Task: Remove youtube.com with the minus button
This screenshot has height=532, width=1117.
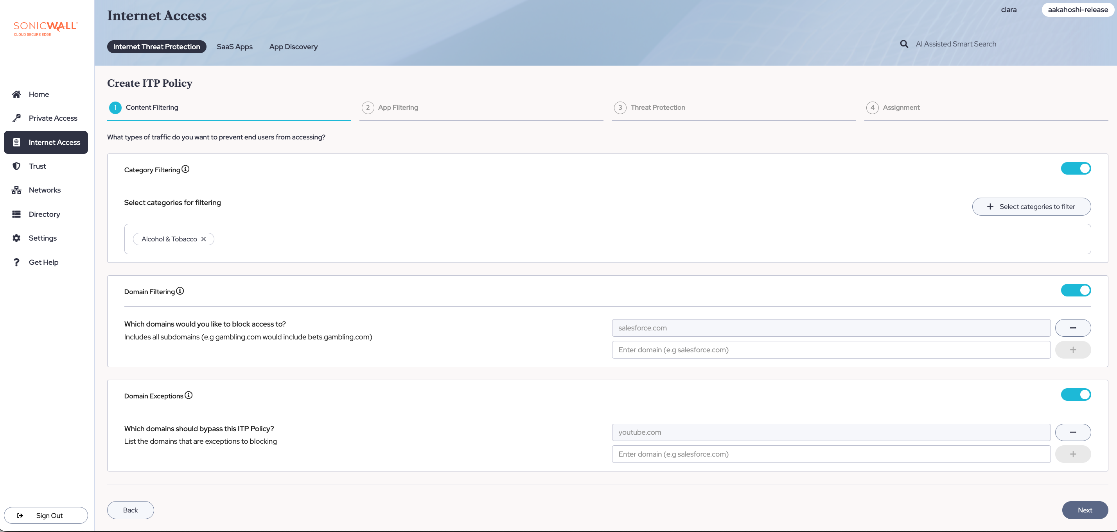Action: pyautogui.click(x=1073, y=432)
